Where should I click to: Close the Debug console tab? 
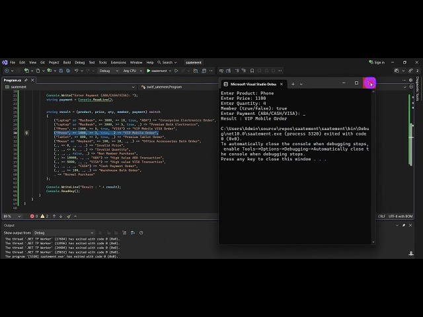(x=282, y=84)
